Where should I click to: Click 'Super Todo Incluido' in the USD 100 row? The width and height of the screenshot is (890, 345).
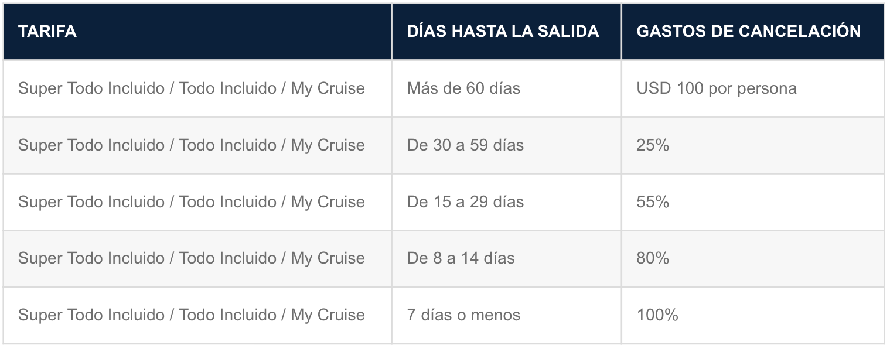91,88
